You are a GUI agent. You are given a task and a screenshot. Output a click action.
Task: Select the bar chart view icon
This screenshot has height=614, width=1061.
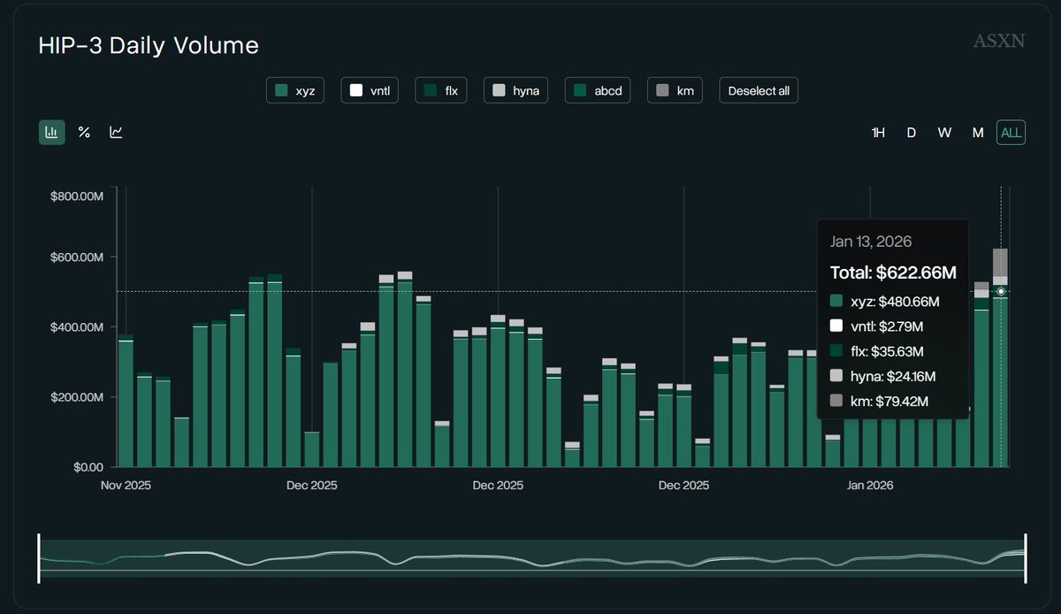click(x=51, y=132)
